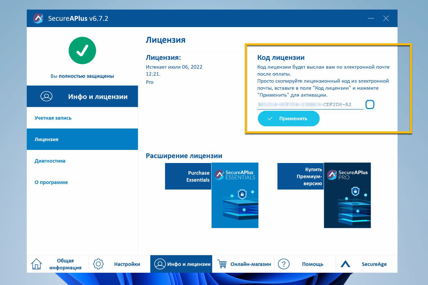Viewport: 428px width, 285px height.
Task: Click Купить Премиум-версию button
Action: pos(300,176)
